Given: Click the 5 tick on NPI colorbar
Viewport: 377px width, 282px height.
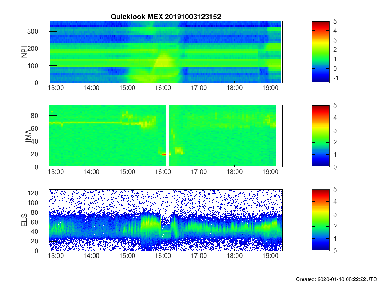Looking at the screenshot, I should (x=335, y=21).
